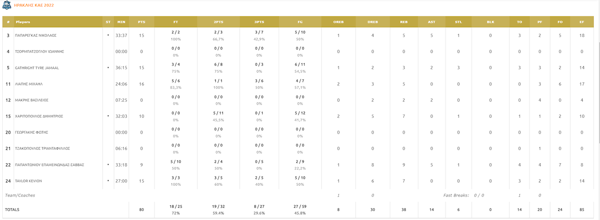Sort by the PTS column header
The height and width of the screenshot is (220, 600).
[142, 22]
